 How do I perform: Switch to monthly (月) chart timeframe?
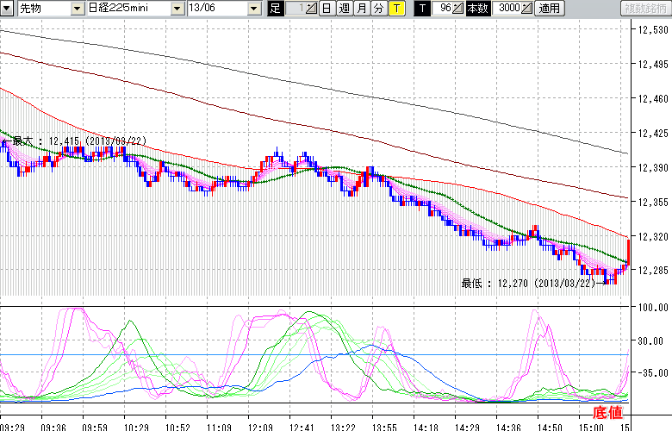click(362, 9)
